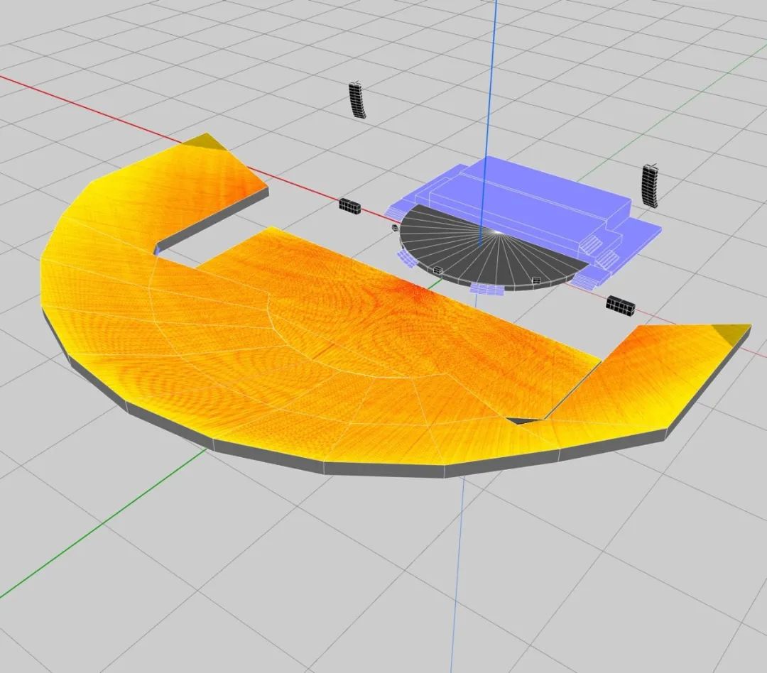Click the blue vertical Z axis line
Image resolution: width=767 pixels, height=673 pixels.
[495, 71]
